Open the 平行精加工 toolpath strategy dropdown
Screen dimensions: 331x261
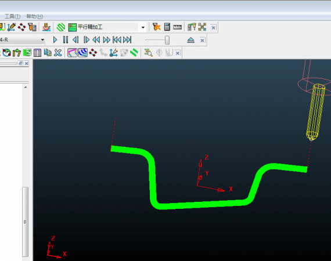point(143,27)
